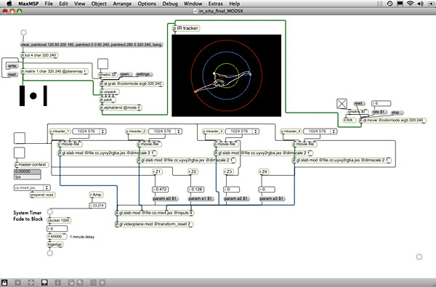Select the togedge object
Viewport: 436px width, 287px height.
click(55, 244)
